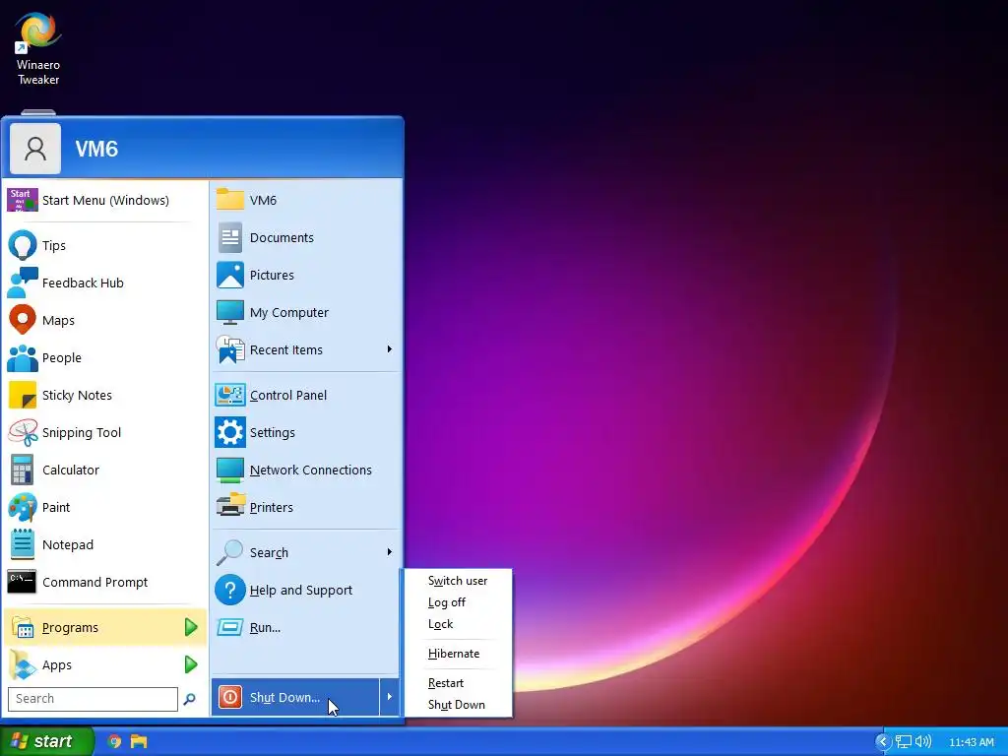Click the Shut Down... button
This screenshot has height=756, width=1008.
(295, 697)
